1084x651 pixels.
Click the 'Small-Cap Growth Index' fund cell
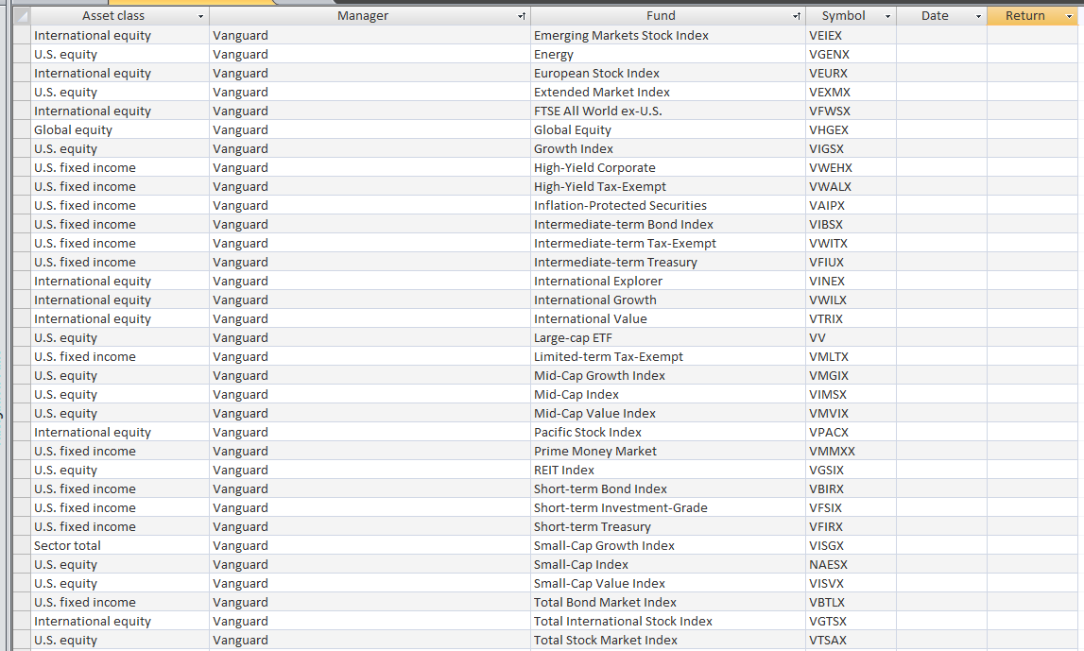pos(668,545)
